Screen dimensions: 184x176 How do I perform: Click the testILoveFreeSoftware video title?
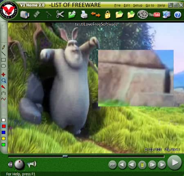(96, 24)
